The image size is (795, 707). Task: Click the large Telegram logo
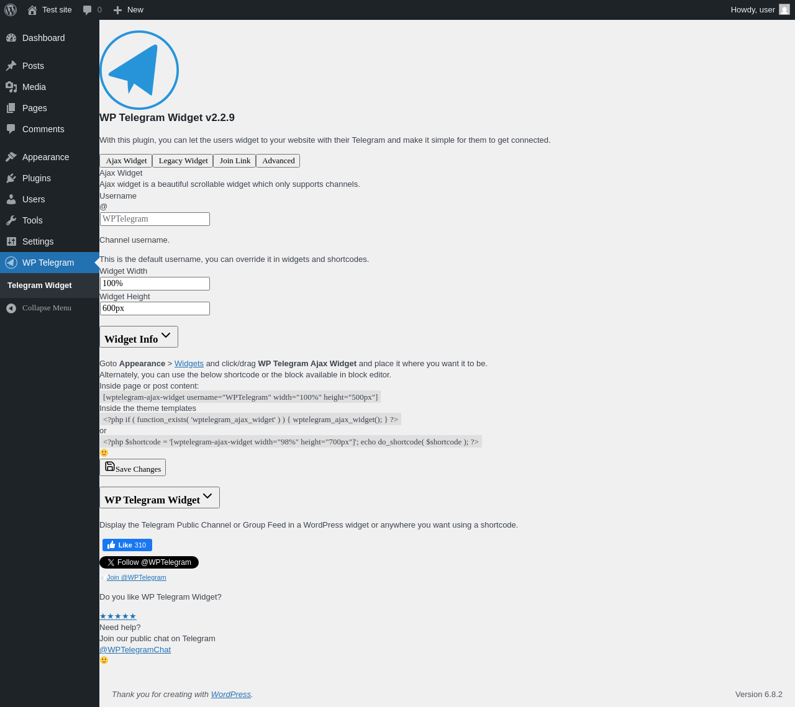[139, 70]
